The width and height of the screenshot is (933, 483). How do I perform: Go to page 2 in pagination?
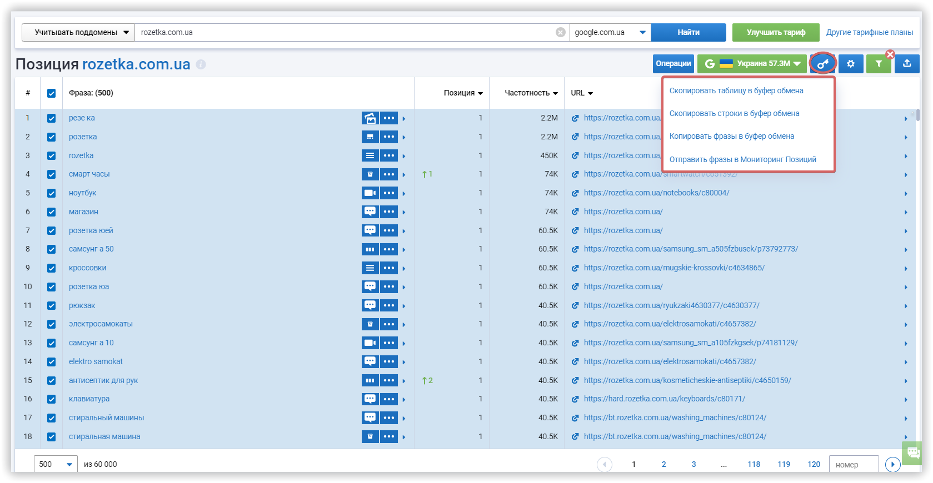coord(663,464)
